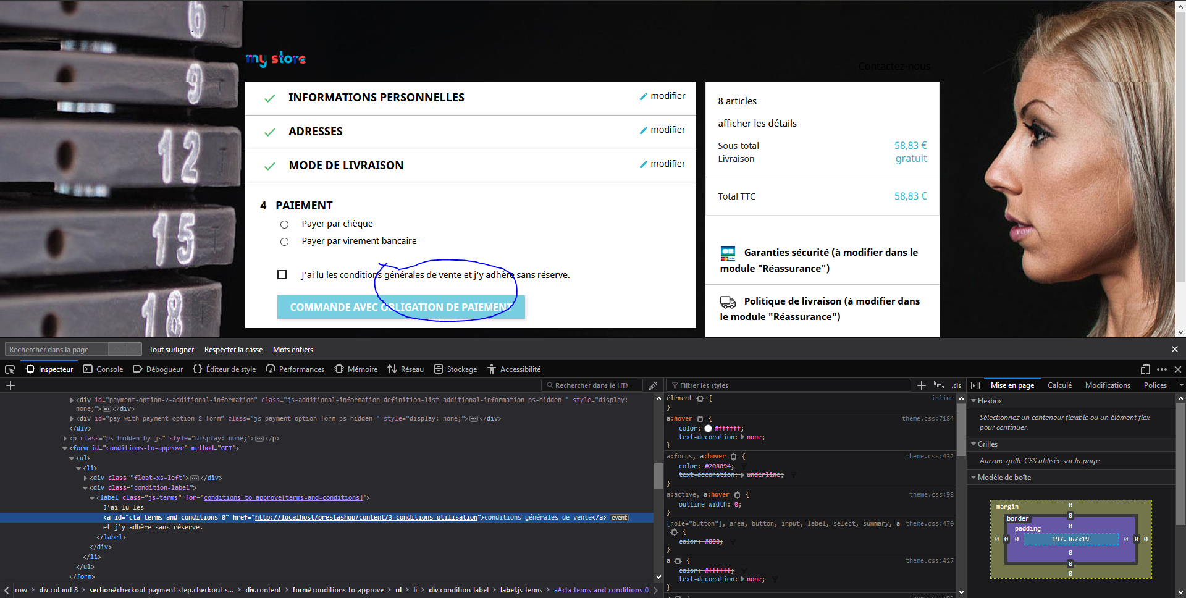Activate the element picker icon in devtools

point(10,369)
